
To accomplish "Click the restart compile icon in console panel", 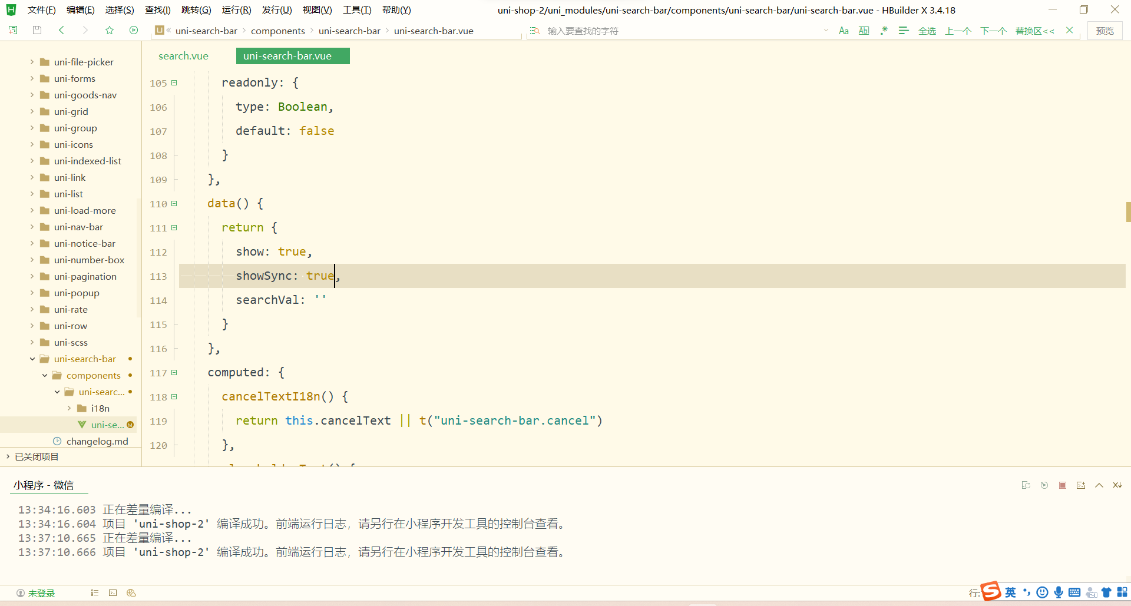I will 1045,485.
